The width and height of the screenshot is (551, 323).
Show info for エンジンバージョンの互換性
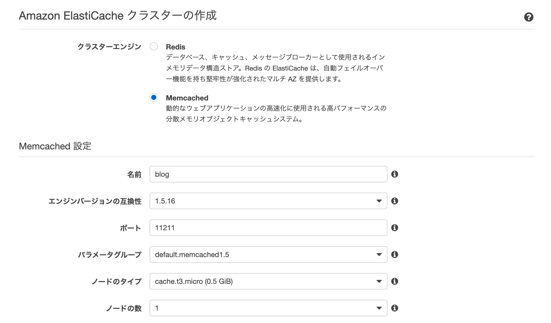pyautogui.click(x=394, y=201)
